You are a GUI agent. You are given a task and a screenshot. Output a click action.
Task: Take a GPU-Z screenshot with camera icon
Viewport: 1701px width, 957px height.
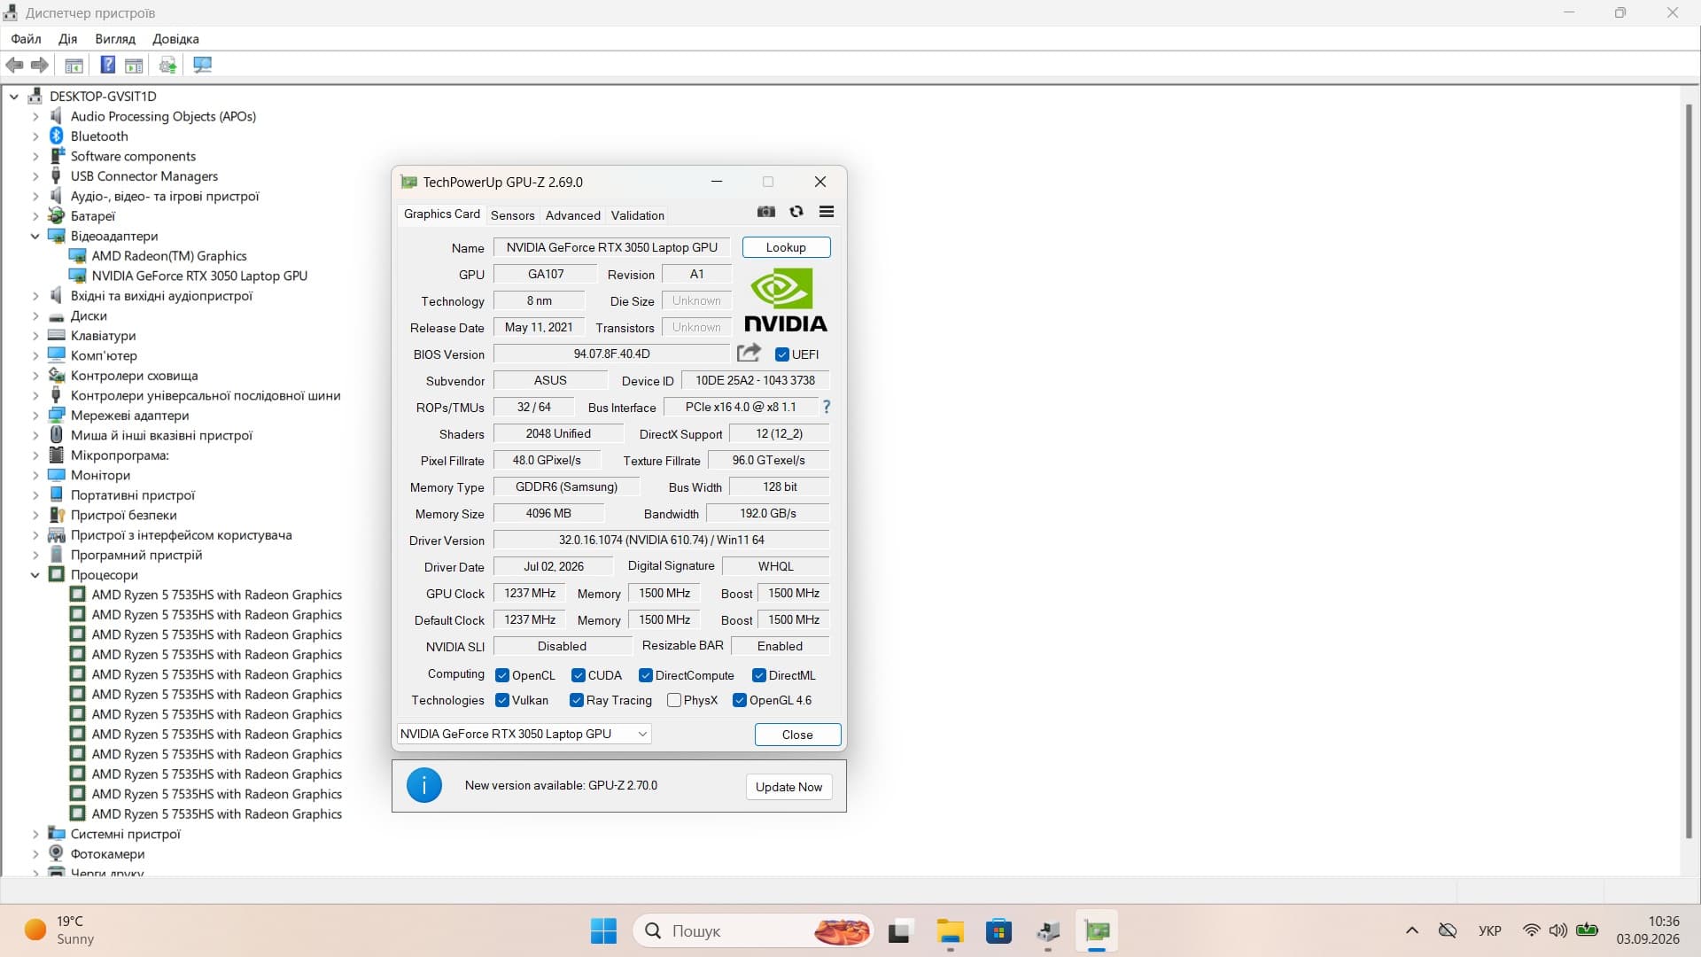pyautogui.click(x=766, y=212)
